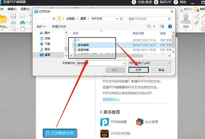Click the Find (查找) icon in the toolbar
205x139 pixels.
pyautogui.click(x=180, y=9)
